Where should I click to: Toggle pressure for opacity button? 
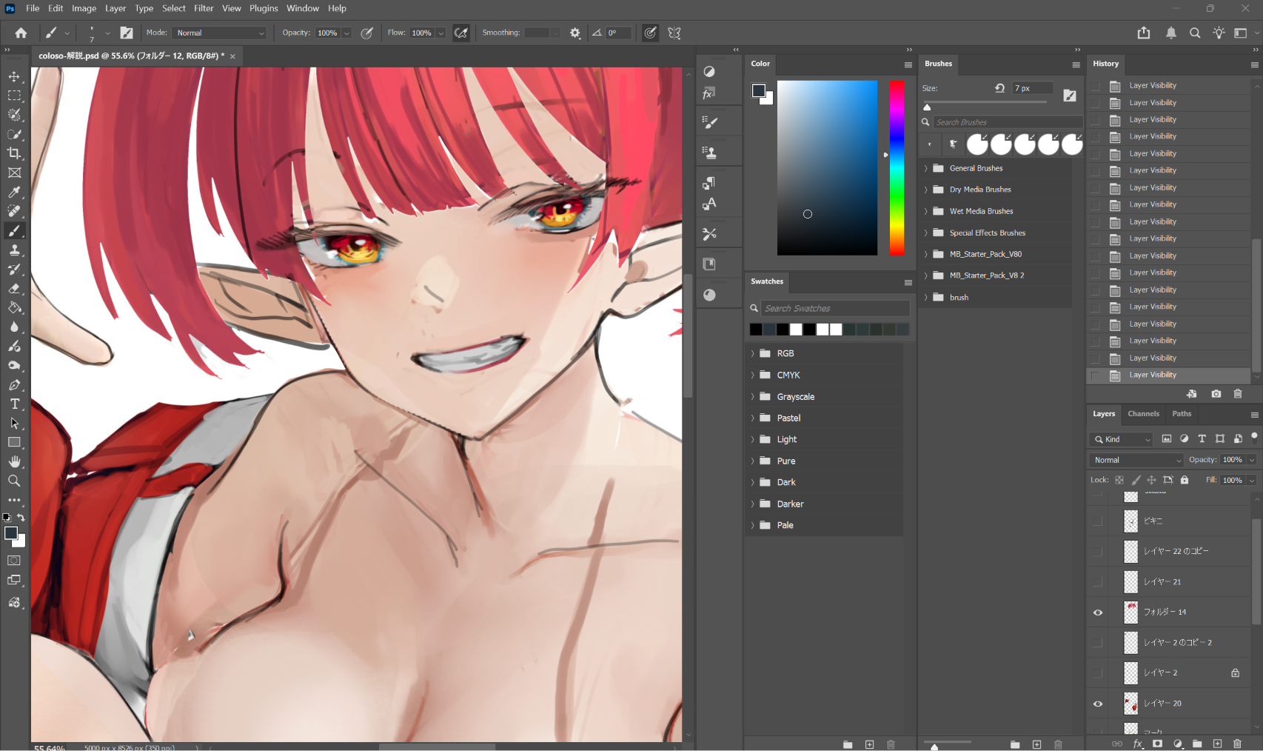pos(366,33)
